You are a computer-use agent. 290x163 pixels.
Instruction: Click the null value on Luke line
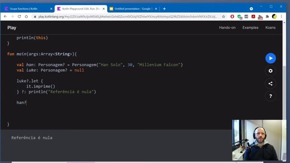(x=79, y=70)
